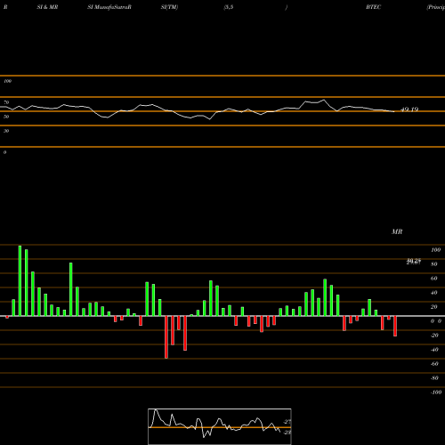
Task: Click the overlapping 29.67 value label
Action: 414,263
